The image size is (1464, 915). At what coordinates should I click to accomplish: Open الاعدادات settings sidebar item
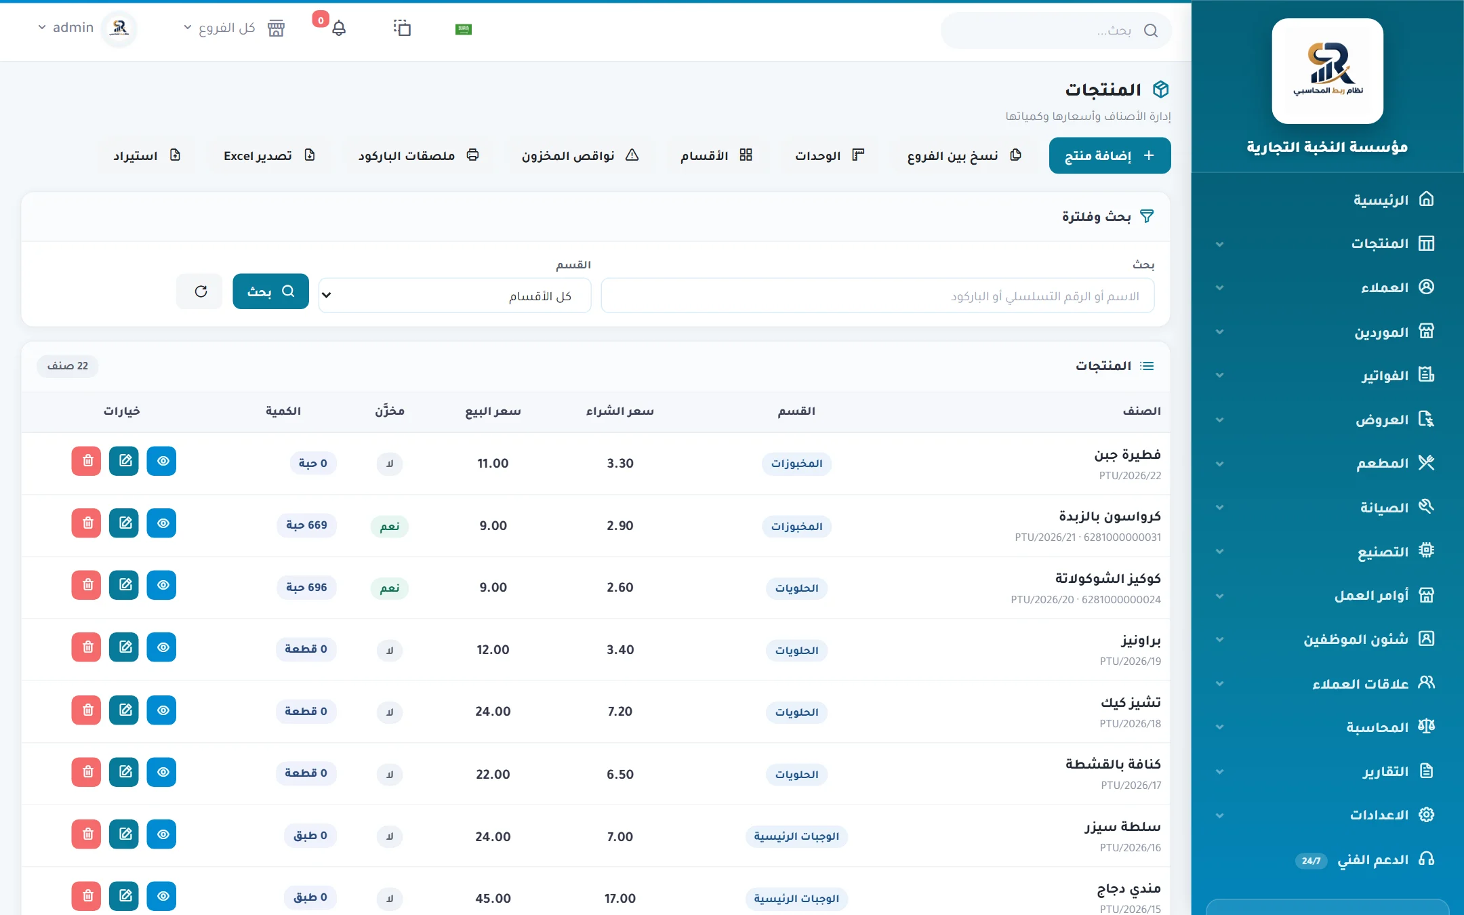click(1327, 815)
